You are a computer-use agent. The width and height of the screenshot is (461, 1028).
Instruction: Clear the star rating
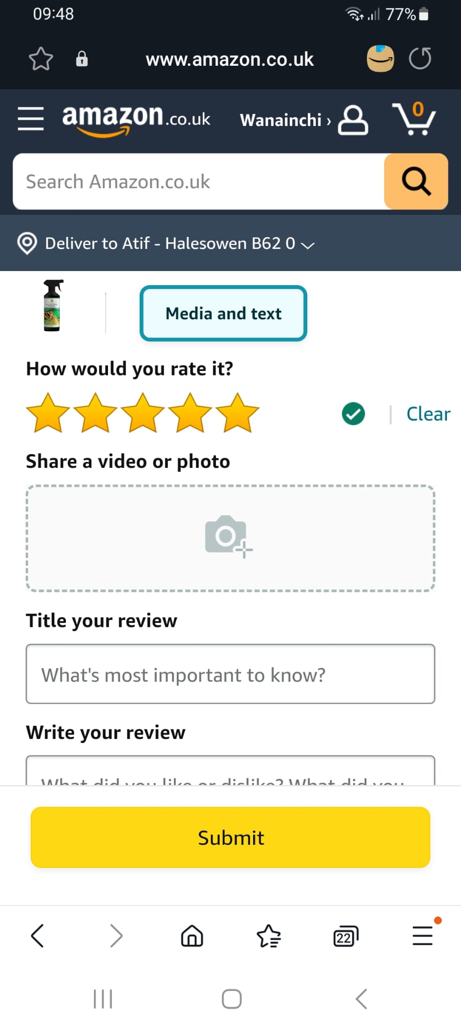428,414
